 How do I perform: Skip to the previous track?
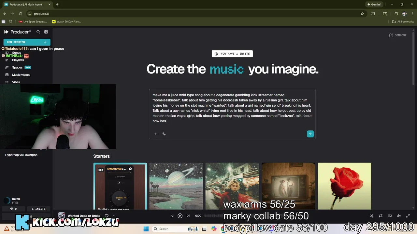coord(172,216)
